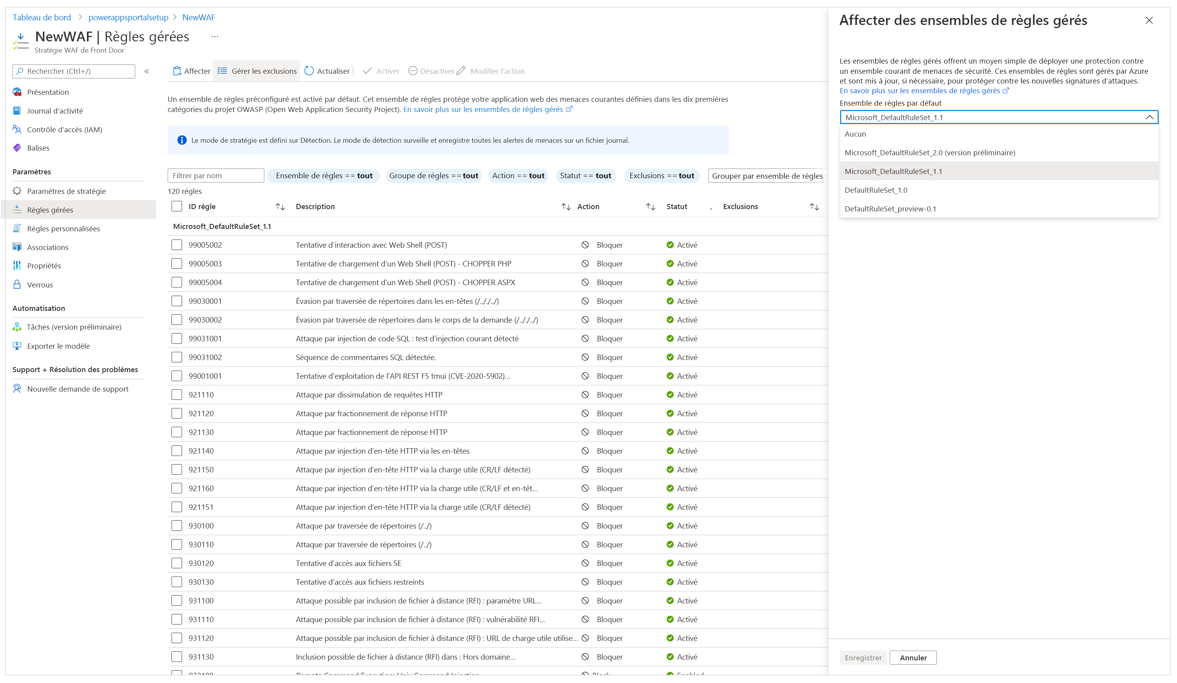Sort by Description column arrows
The image size is (1177, 683).
pos(566,207)
